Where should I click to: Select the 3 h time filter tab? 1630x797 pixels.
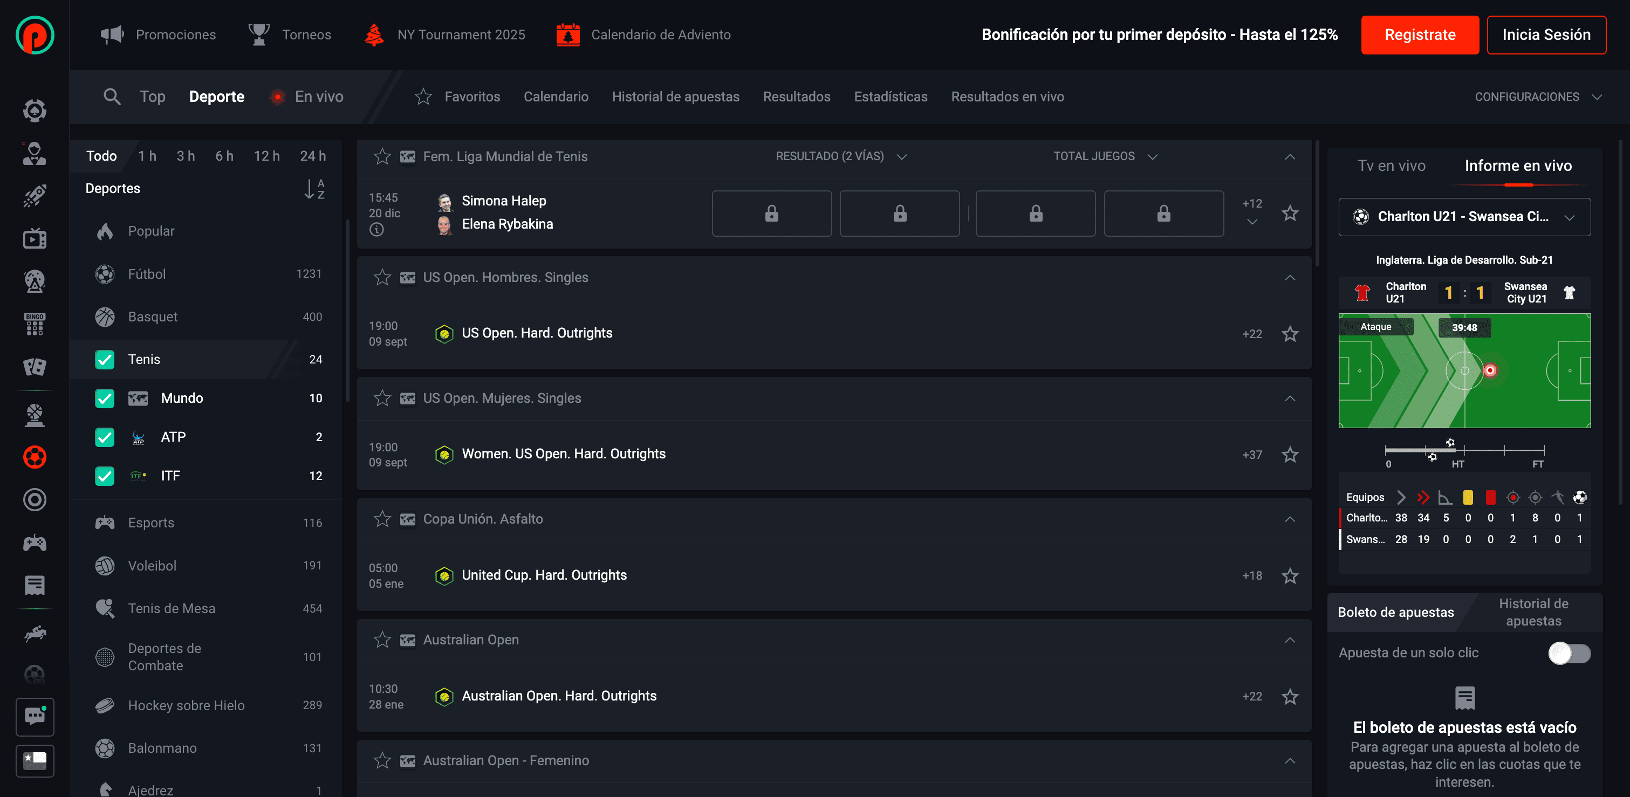pos(186,156)
